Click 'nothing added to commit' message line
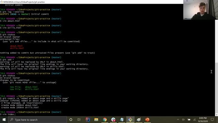Viewport: 218px width, 123px height. pos(47,53)
